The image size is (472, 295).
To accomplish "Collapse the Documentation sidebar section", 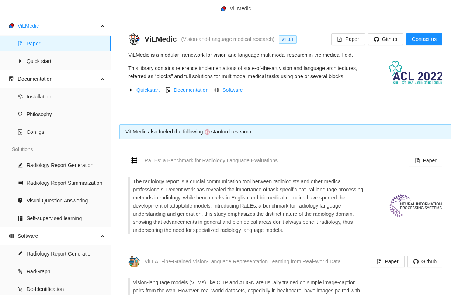I will pyautogui.click(x=103, y=79).
